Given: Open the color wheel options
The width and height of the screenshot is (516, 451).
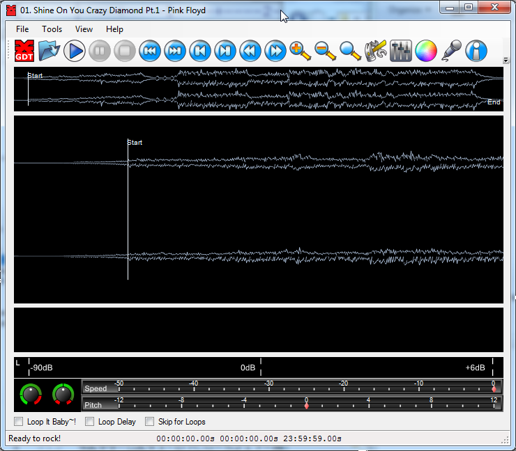Looking at the screenshot, I should pyautogui.click(x=426, y=51).
